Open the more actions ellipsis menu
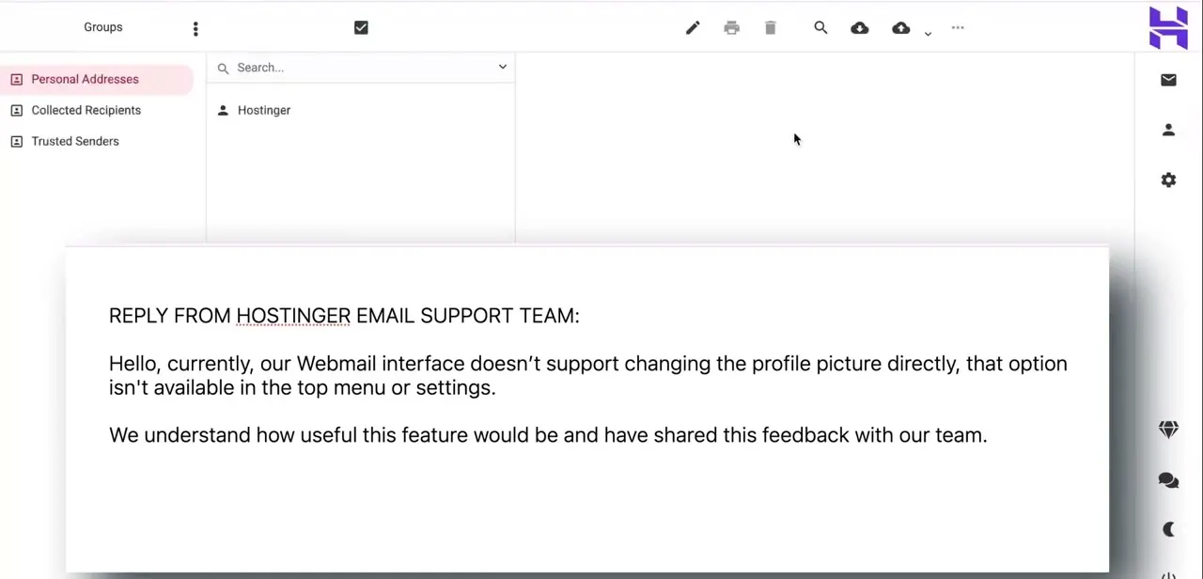Image resolution: width=1203 pixels, height=579 pixels. pyautogui.click(x=958, y=28)
